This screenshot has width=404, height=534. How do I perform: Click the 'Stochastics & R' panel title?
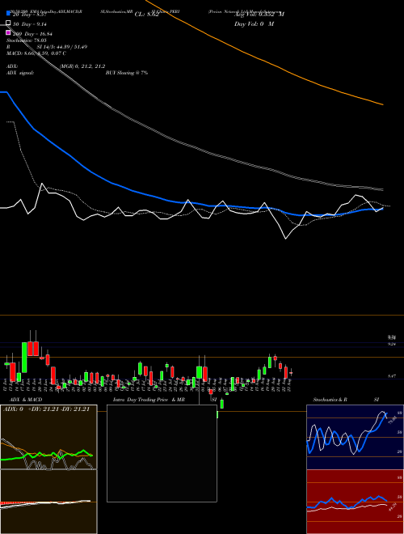[x=330, y=400]
